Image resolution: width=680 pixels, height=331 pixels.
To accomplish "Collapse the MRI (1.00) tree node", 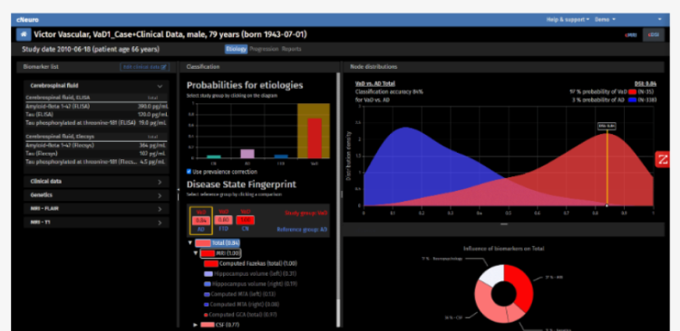I will click(x=196, y=253).
